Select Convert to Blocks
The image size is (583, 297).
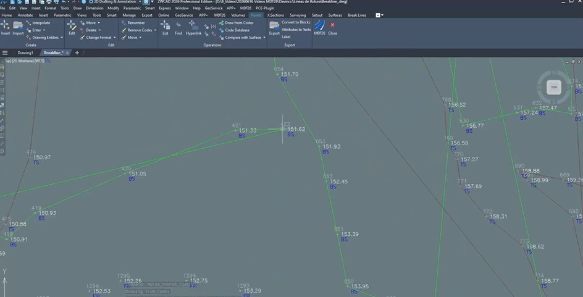[x=296, y=22]
